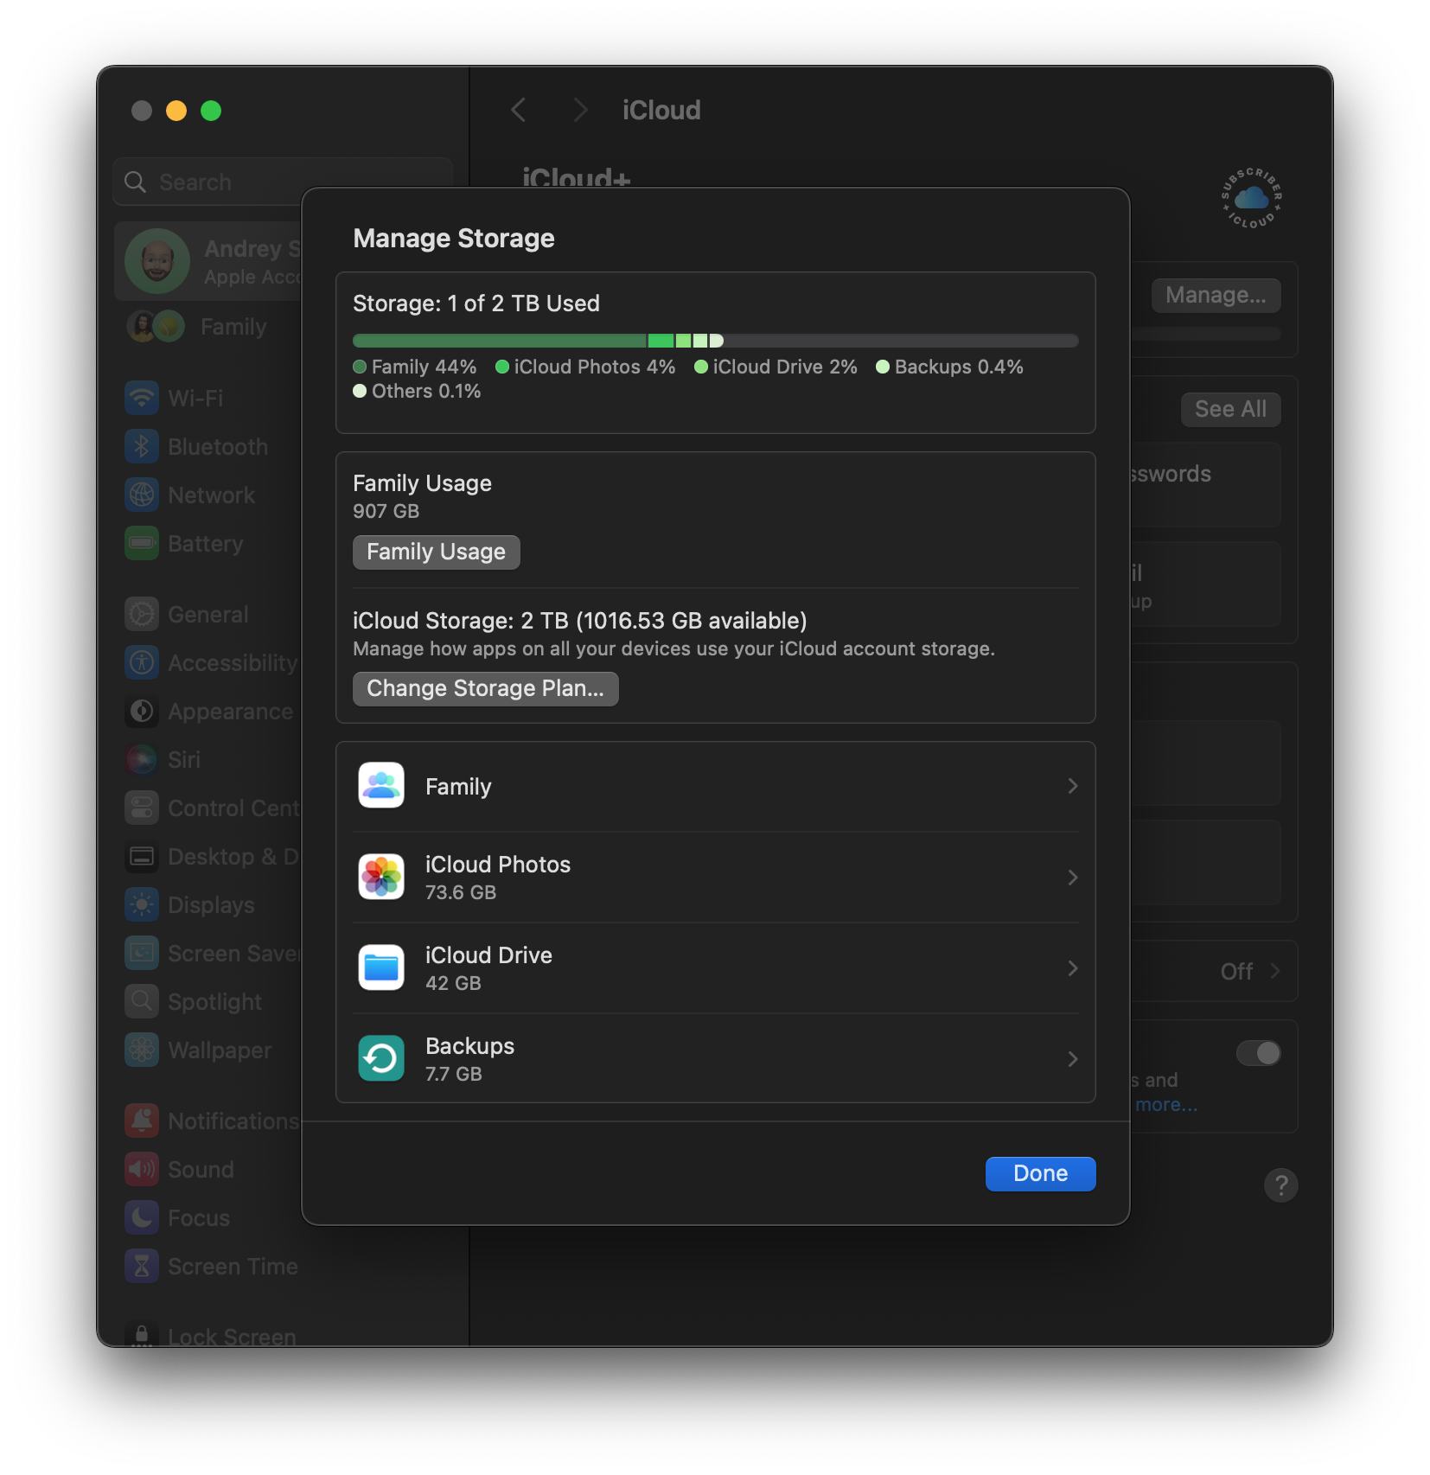Click the Spotlight magnifier icon in sidebar

tap(142, 1001)
